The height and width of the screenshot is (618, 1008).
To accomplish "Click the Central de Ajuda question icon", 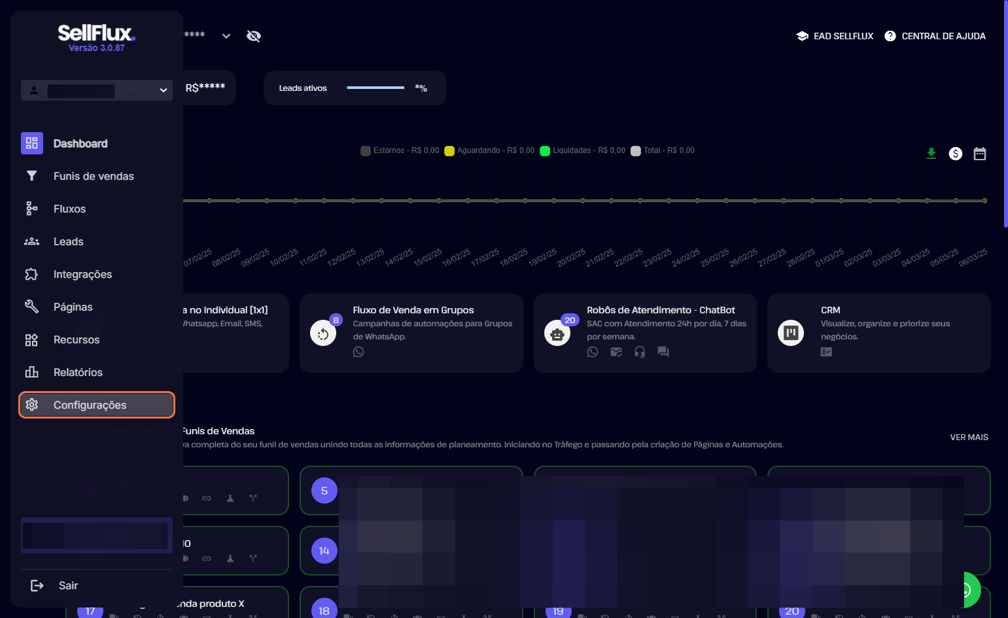I will point(890,36).
